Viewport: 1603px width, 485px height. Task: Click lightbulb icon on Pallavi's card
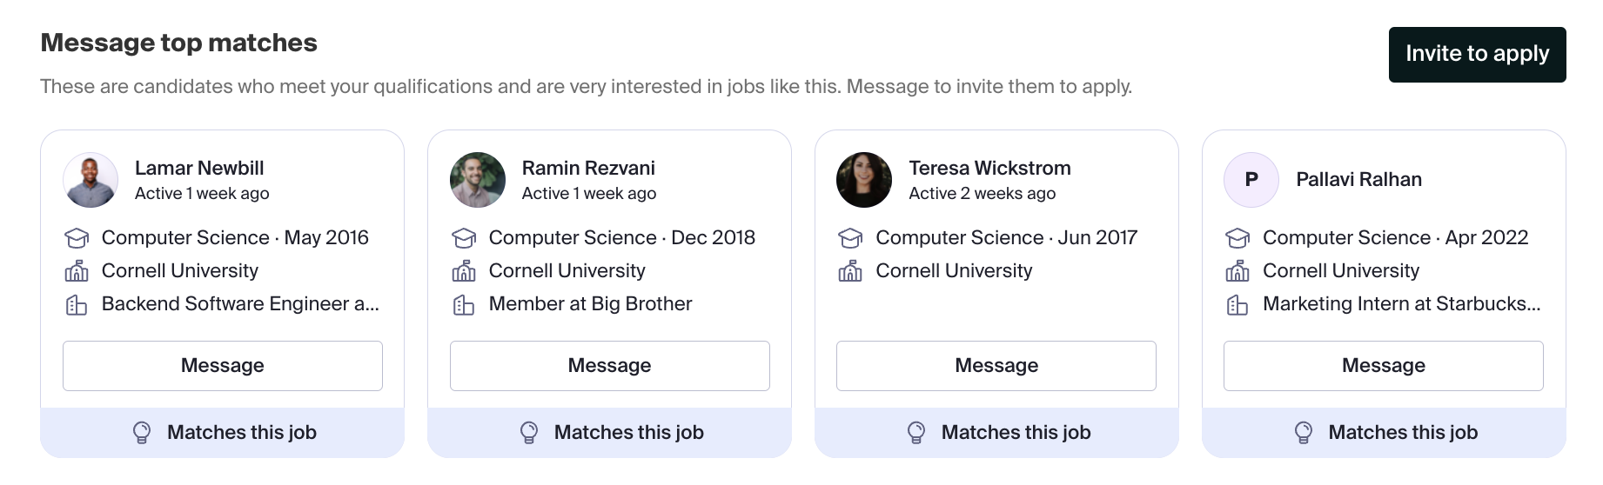click(x=1304, y=433)
